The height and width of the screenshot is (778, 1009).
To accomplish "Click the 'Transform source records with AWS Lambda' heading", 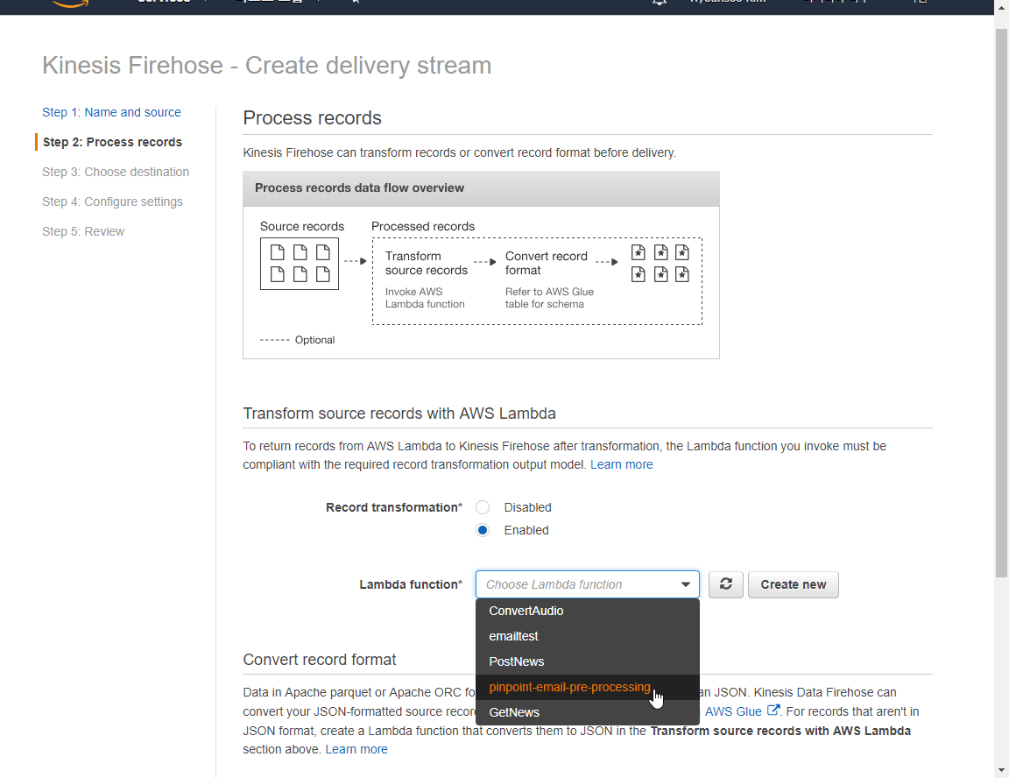I will click(399, 414).
